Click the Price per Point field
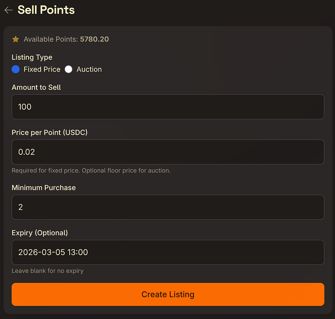This screenshot has height=319, width=335. (x=168, y=152)
